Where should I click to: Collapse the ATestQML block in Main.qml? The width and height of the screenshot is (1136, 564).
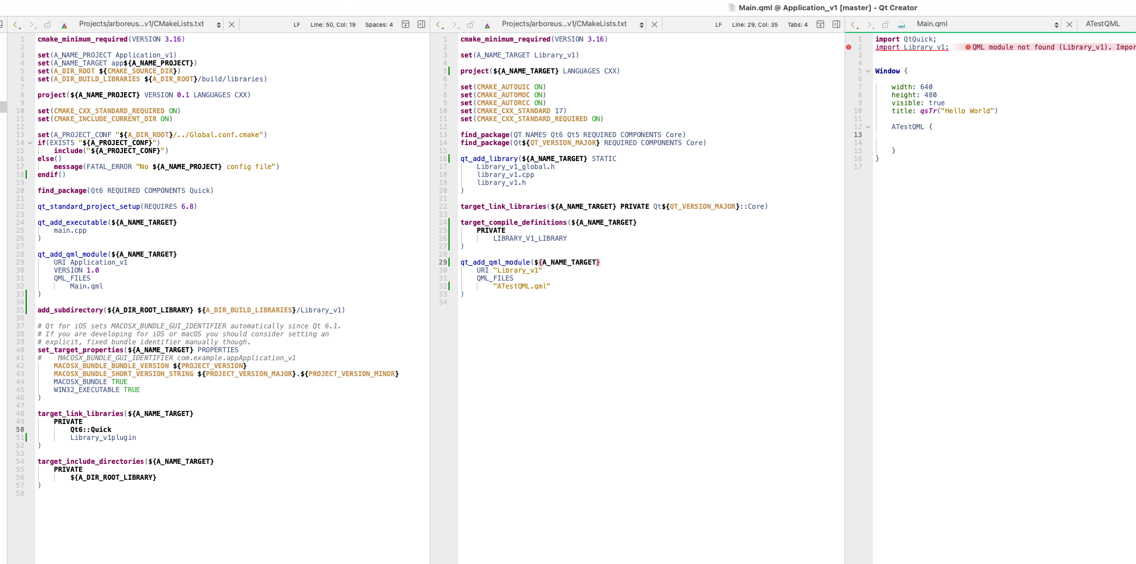tap(867, 127)
